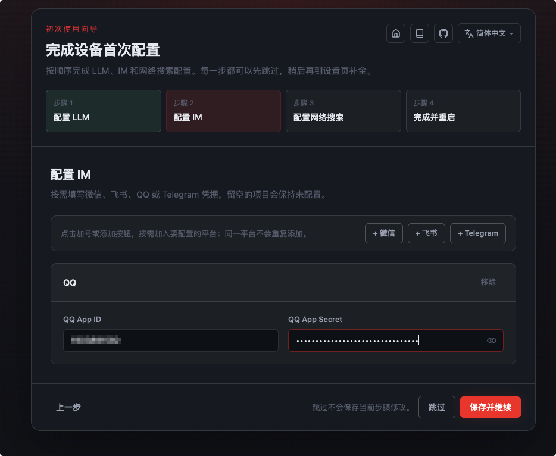Expand the 简体中文 language dropdown

click(x=489, y=33)
